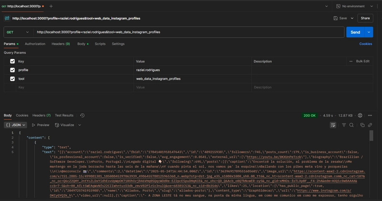Click the response body vertical scrollbar
This screenshot has width=382, height=201.
[x=371, y=136]
